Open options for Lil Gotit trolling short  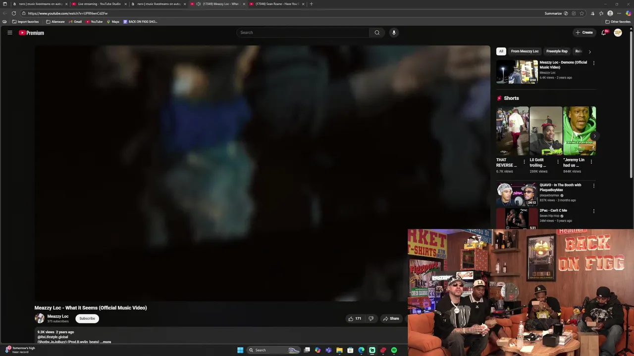point(558,162)
